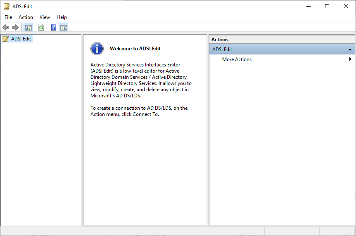
Task: Toggle the Show/Hide Console Tree toolbar button
Action: (28, 28)
